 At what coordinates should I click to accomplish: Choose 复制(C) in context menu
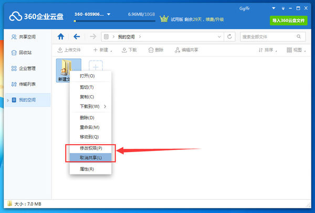pos(91,97)
